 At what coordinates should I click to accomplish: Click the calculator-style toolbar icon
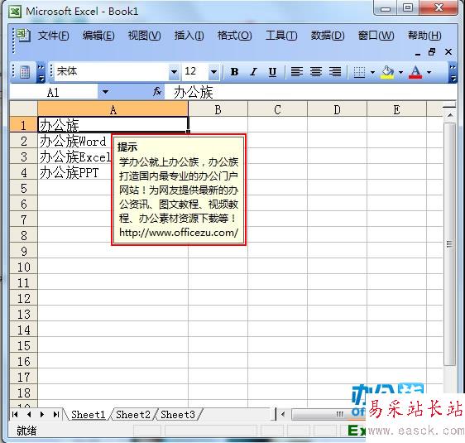pyautogui.click(x=25, y=72)
